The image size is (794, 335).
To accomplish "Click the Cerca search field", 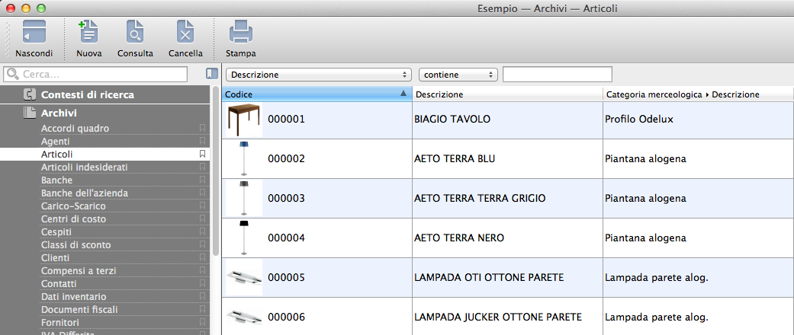I will coord(103,75).
